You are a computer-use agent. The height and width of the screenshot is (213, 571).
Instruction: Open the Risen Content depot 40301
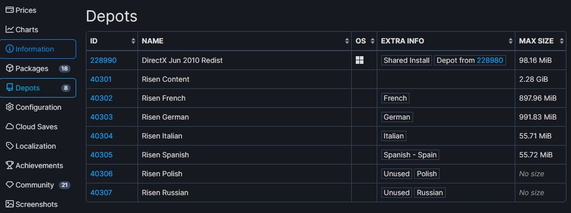(x=101, y=79)
